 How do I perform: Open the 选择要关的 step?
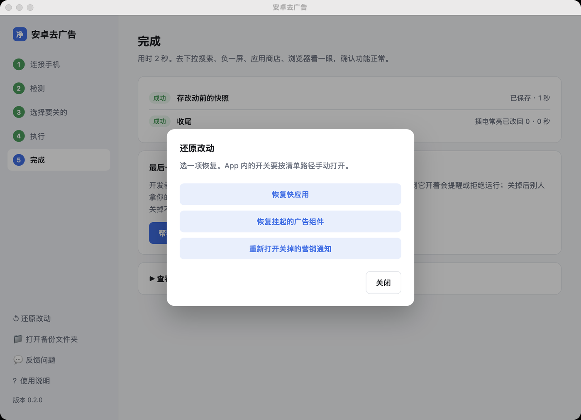point(59,112)
